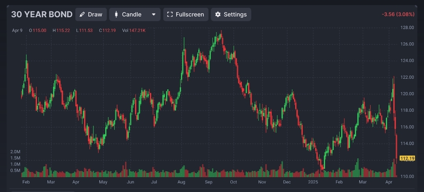Click the 1.0M volume axis label
The height and width of the screenshot is (192, 424).
point(15,164)
